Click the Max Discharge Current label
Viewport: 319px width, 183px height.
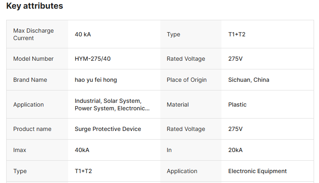click(x=33, y=34)
